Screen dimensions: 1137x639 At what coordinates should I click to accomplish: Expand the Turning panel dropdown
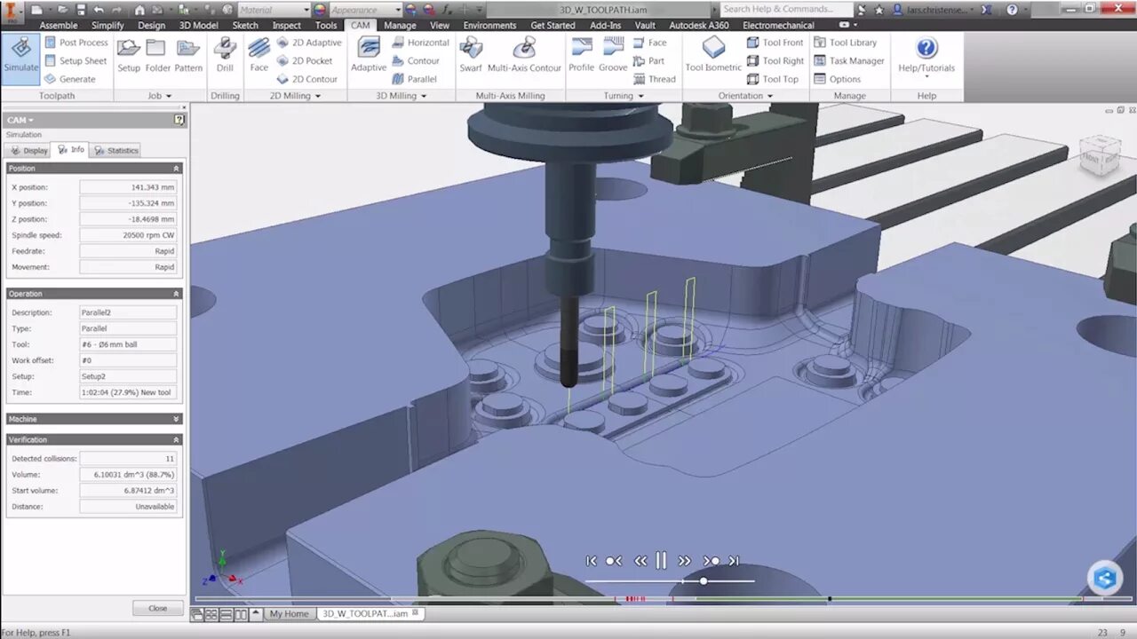tap(641, 96)
